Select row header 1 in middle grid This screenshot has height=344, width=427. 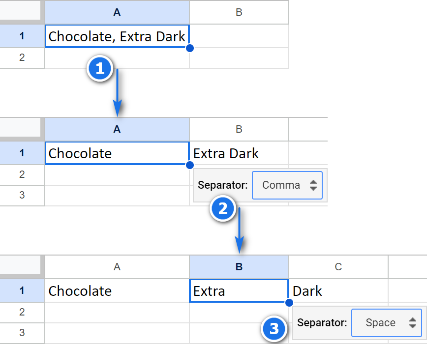[x=22, y=153]
